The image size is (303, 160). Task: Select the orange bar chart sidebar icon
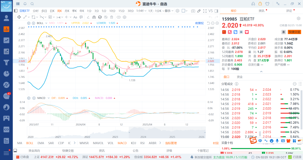point(6,29)
